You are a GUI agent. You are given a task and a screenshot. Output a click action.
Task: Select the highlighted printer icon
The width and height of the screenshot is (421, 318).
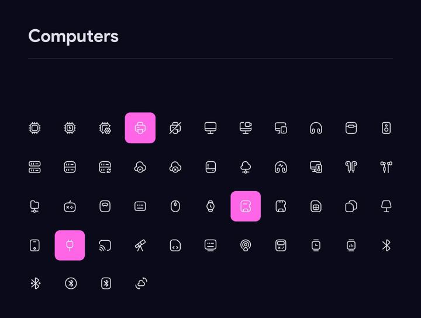coord(140,128)
